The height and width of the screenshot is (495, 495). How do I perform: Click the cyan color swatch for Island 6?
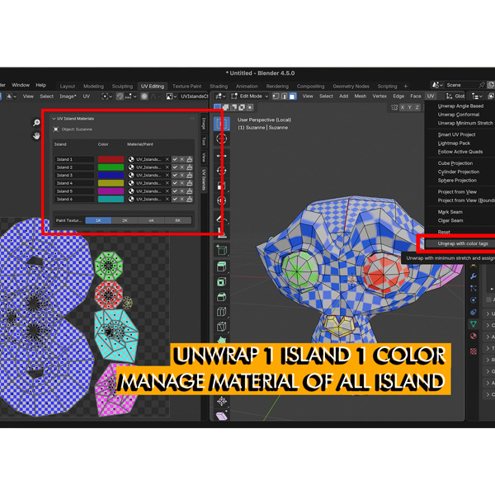(111, 199)
